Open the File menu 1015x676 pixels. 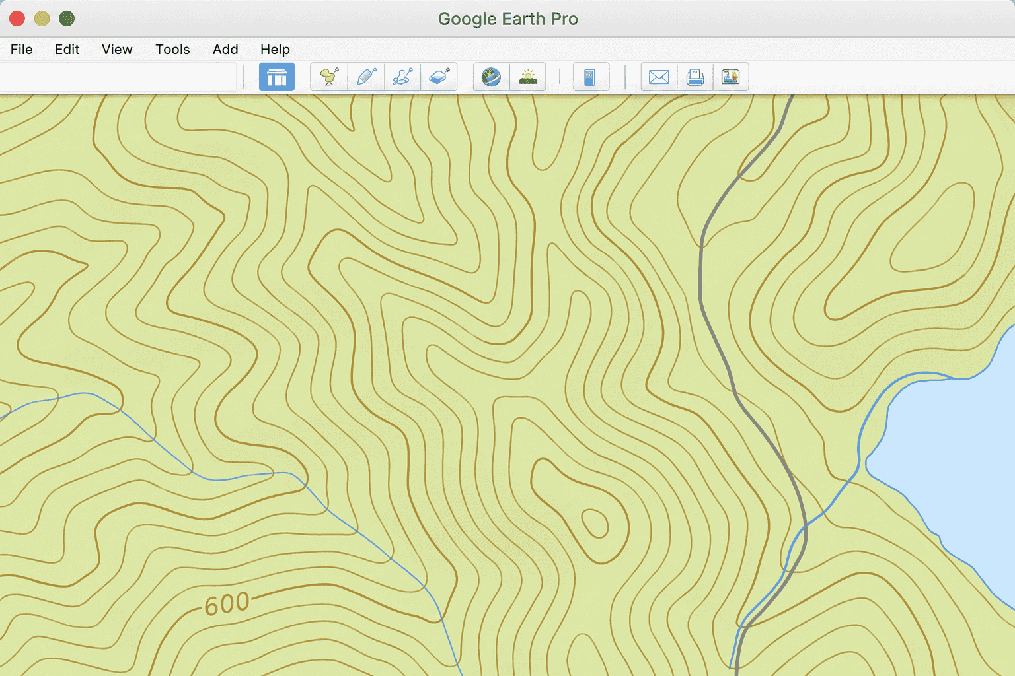tap(22, 50)
